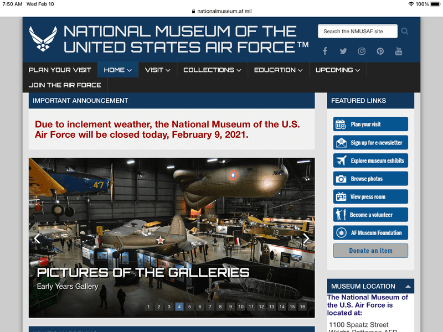Click calendar icon beside Plan your visit
The height and width of the screenshot is (332, 443).
pyautogui.click(x=341, y=124)
